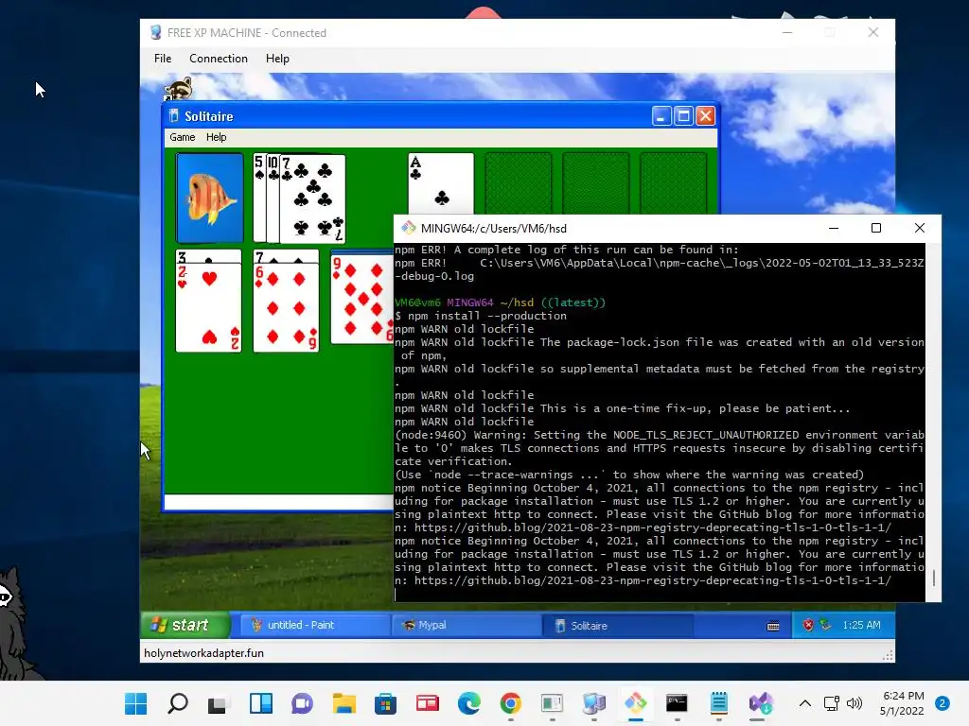Switch to the remote connection computers taskbar icon
This screenshot has height=726, width=969.
pyautogui.click(x=594, y=703)
